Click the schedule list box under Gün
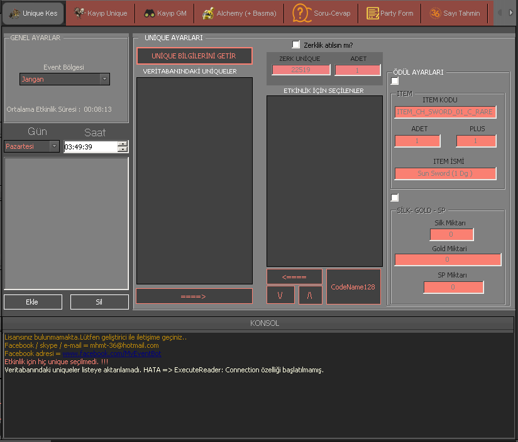Screen dimensions: 518x442 [66, 224]
